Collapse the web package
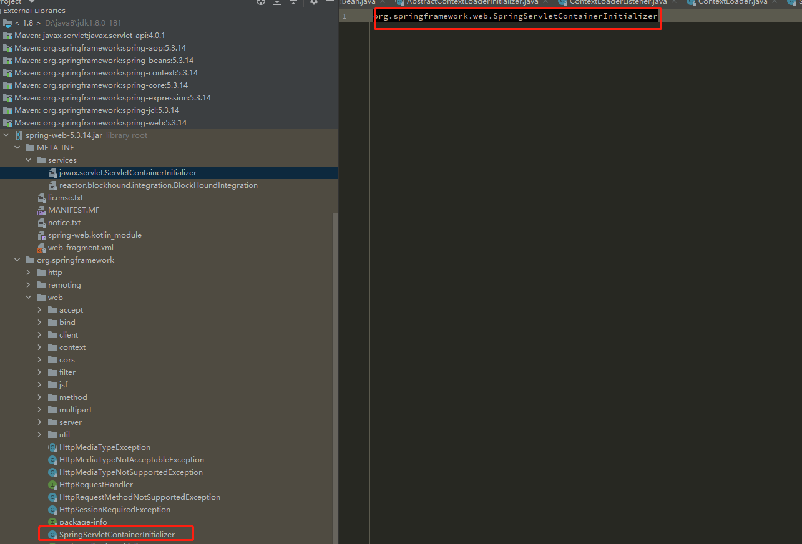The height and width of the screenshot is (544, 802). 29,298
